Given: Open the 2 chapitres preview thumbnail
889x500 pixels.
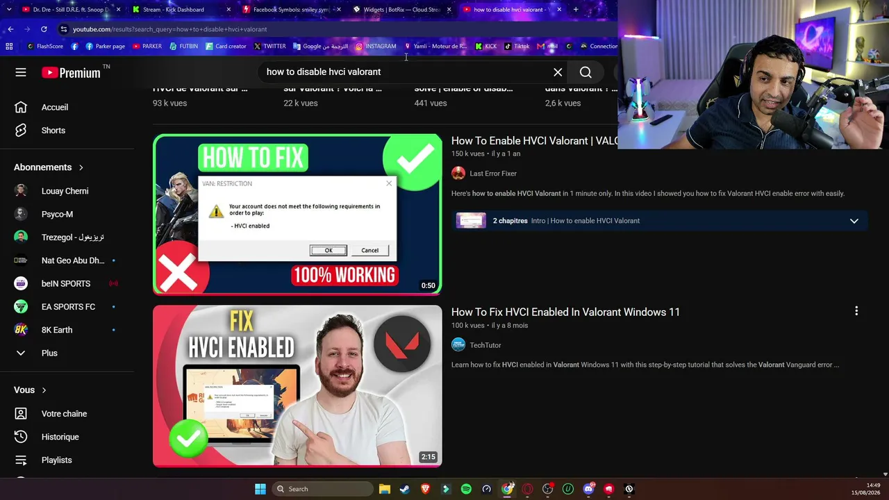Looking at the screenshot, I should click(471, 221).
